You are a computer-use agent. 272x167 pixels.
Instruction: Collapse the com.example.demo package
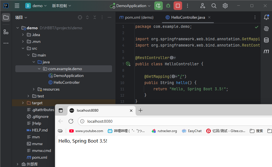tap(39, 69)
